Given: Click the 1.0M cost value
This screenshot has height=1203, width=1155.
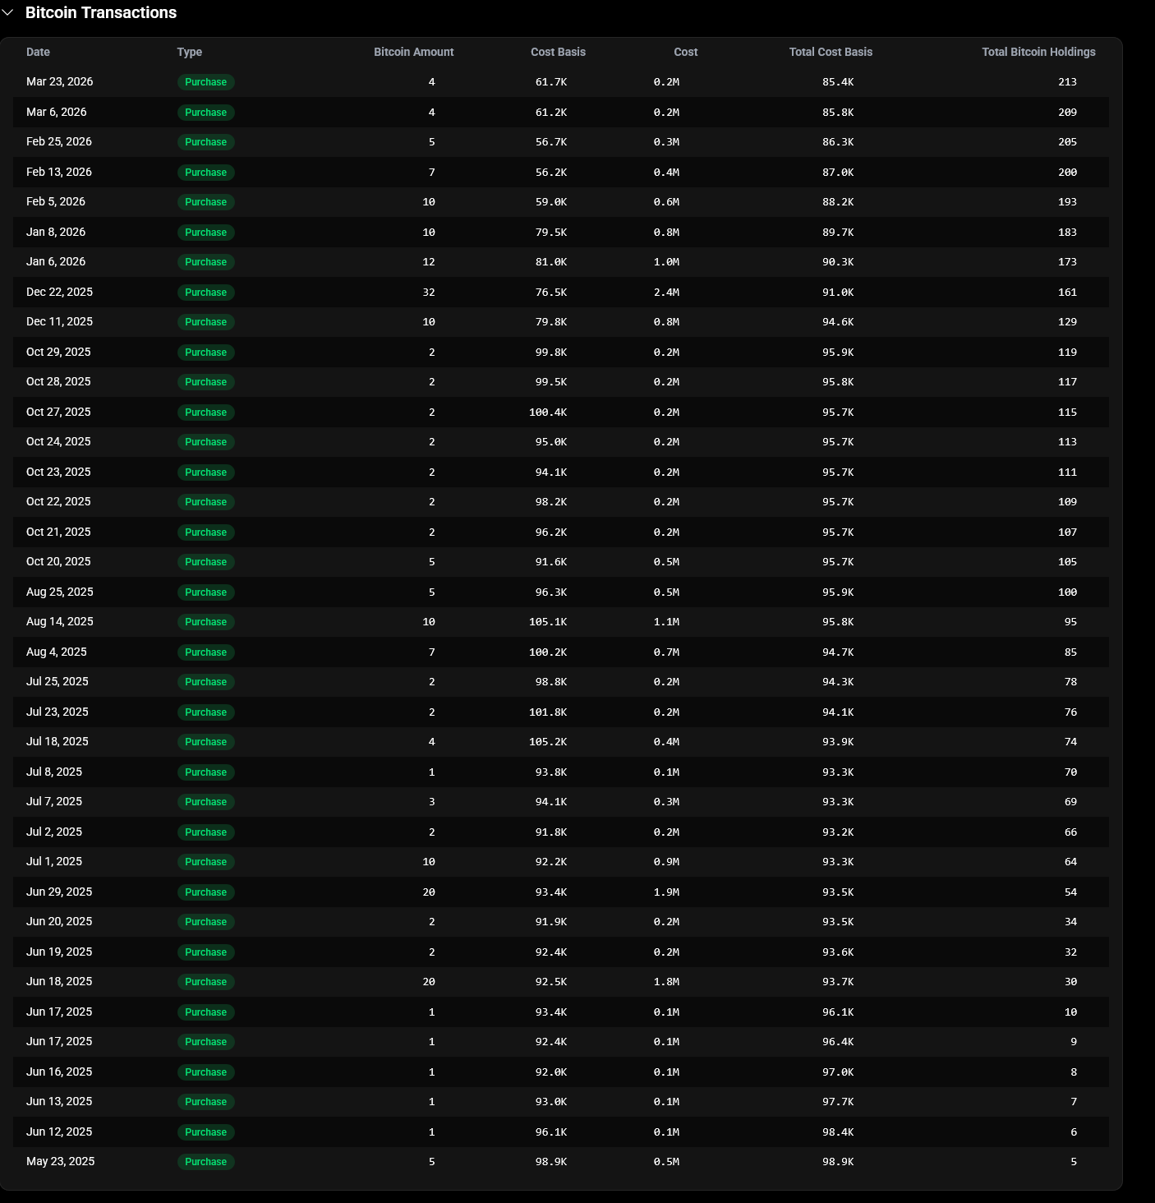Looking at the screenshot, I should [666, 262].
